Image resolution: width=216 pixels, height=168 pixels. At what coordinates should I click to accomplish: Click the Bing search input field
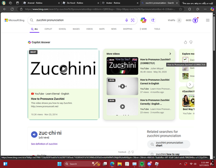click(79, 20)
